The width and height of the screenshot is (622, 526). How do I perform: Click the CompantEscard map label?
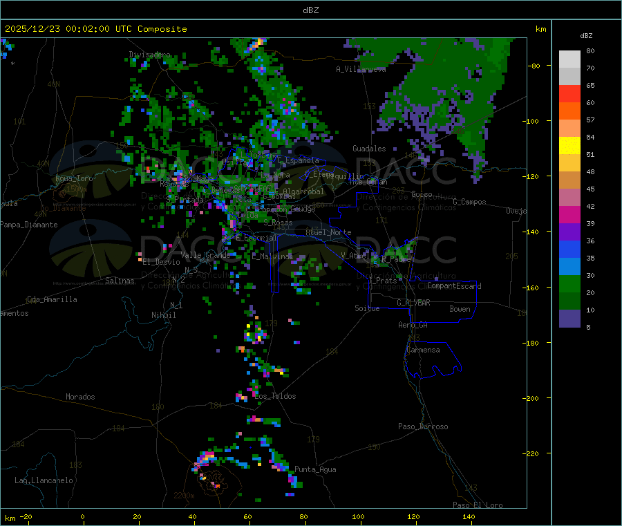454,286
